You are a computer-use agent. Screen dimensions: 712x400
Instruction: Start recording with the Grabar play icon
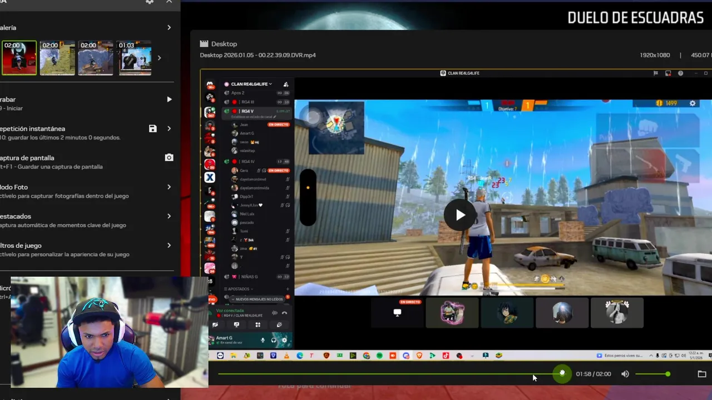coord(169,99)
